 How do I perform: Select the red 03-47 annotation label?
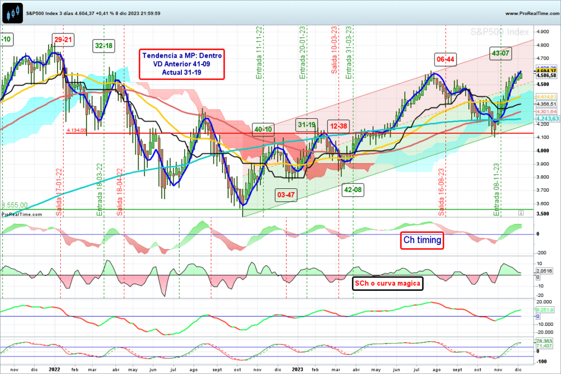pyautogui.click(x=286, y=194)
